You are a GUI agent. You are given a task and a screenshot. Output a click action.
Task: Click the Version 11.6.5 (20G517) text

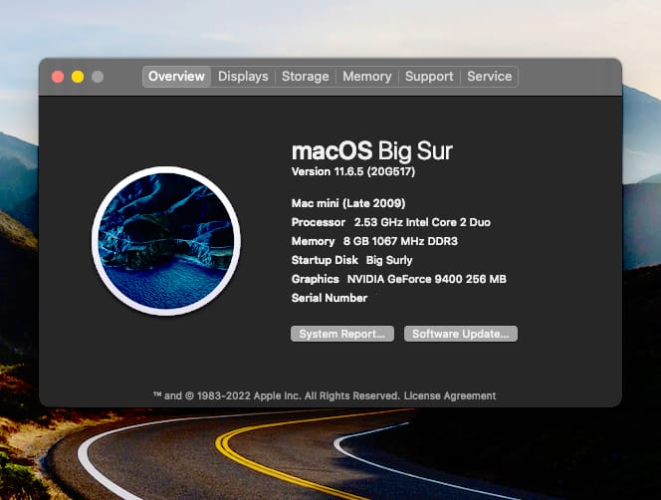(353, 171)
